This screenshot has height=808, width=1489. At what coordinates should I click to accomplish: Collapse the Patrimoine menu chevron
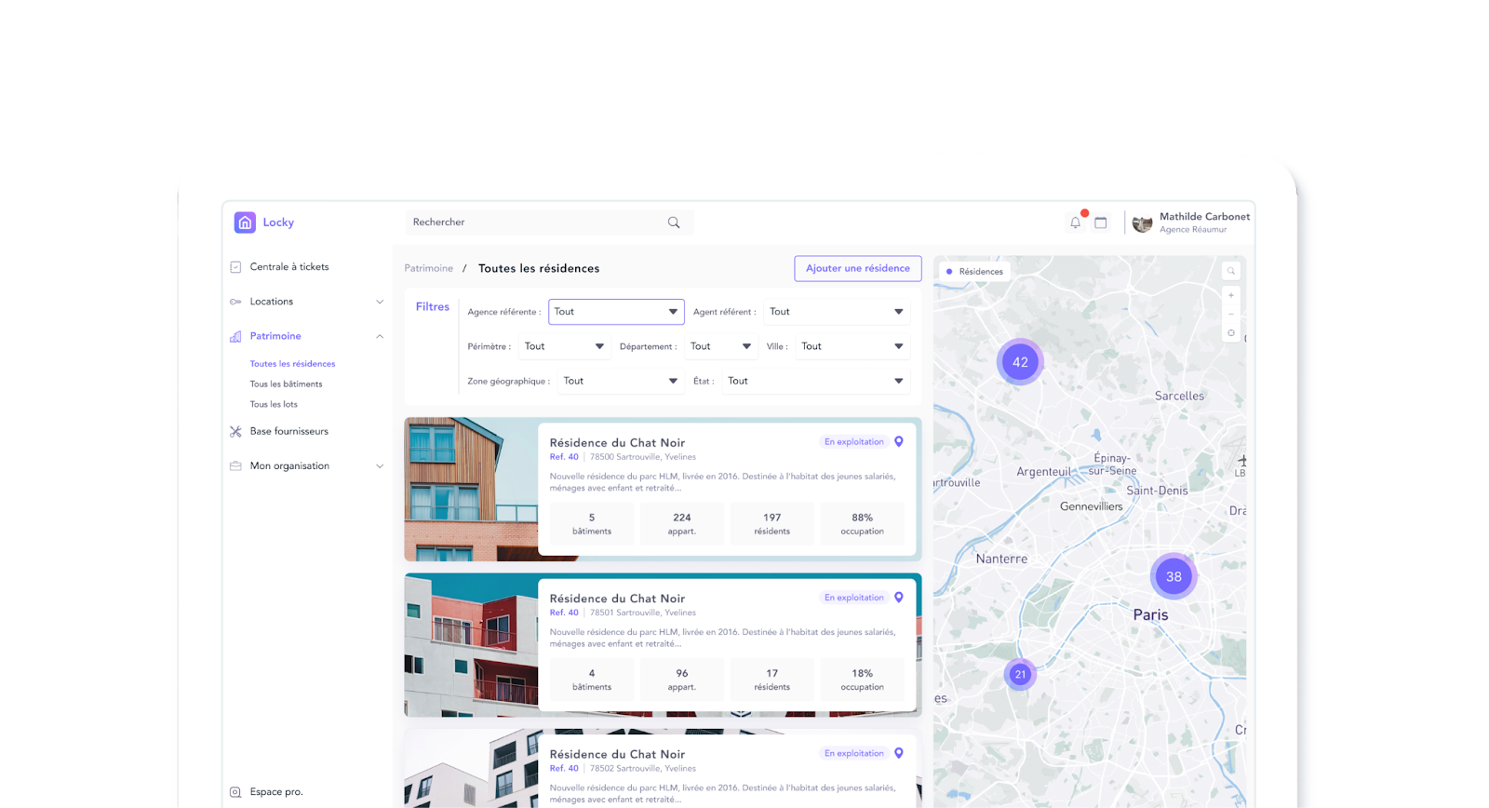pyautogui.click(x=380, y=336)
